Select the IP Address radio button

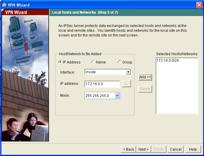point(60,62)
